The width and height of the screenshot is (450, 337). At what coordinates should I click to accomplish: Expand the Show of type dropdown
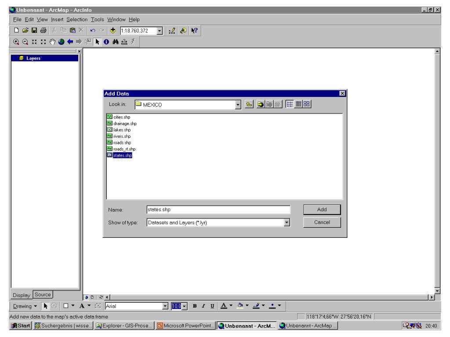287,222
